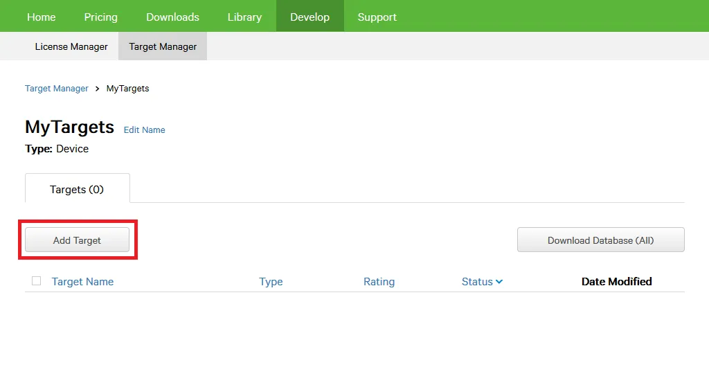The width and height of the screenshot is (709, 367).
Task: Click the MyTargets breadcrumb text
Action: [x=127, y=89]
